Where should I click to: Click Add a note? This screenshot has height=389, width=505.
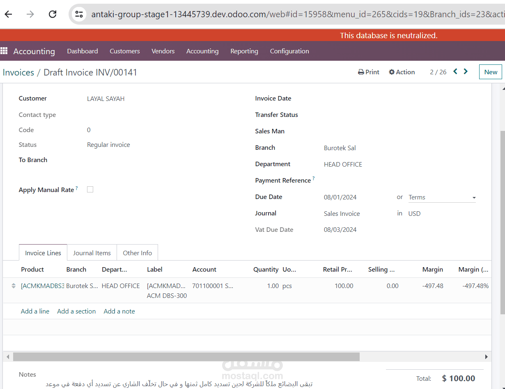point(119,311)
